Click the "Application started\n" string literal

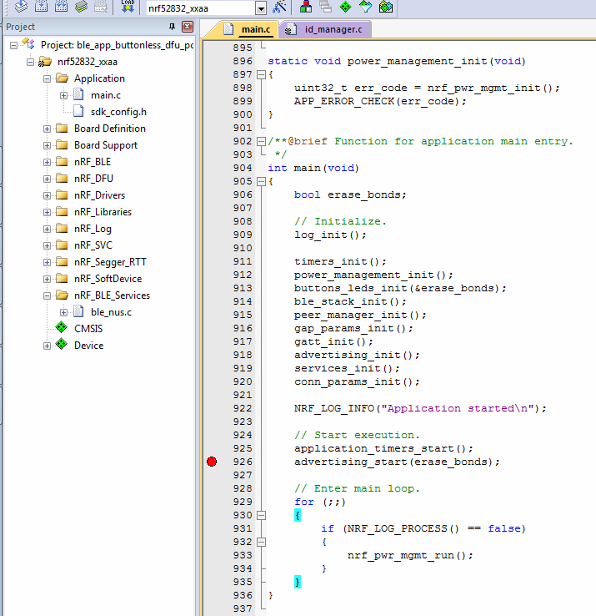(x=458, y=408)
